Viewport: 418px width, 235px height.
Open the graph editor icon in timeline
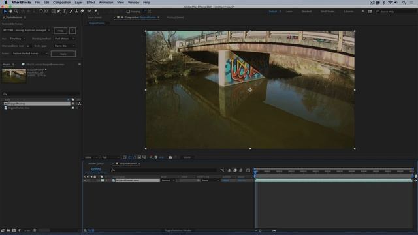tap(248, 170)
